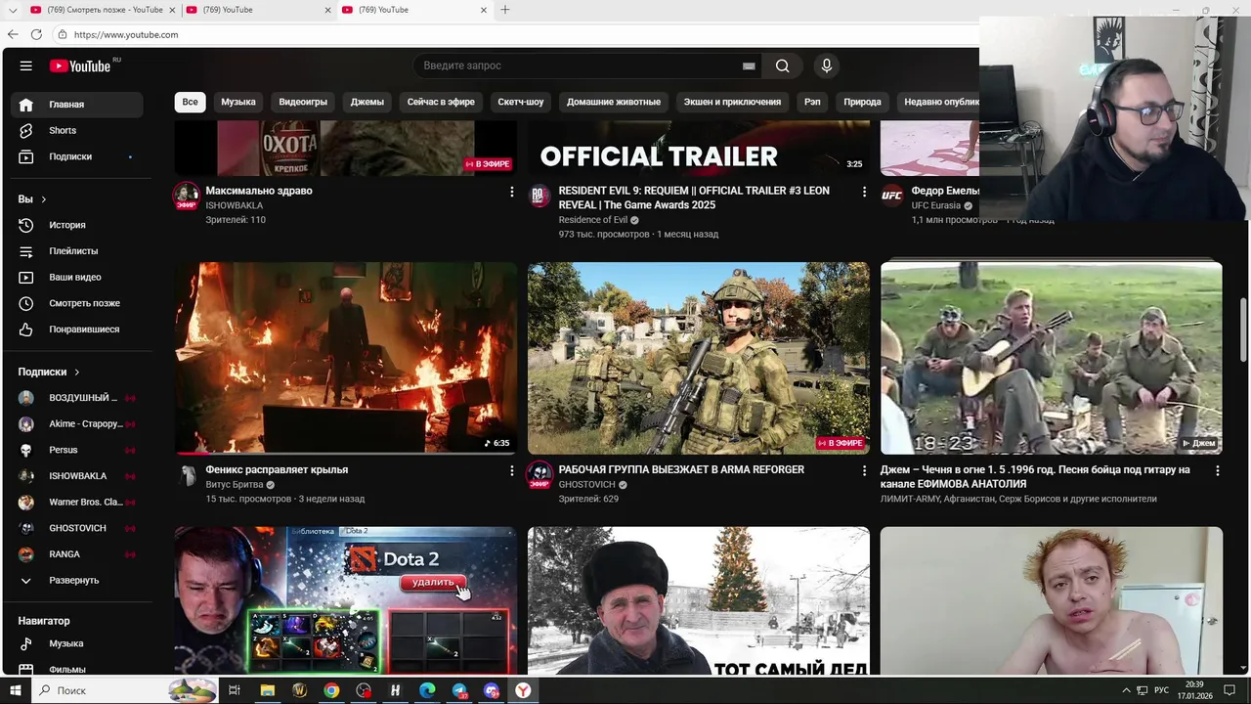Select the Видеоигры filter chip
This screenshot has width=1251, height=704.
click(303, 102)
